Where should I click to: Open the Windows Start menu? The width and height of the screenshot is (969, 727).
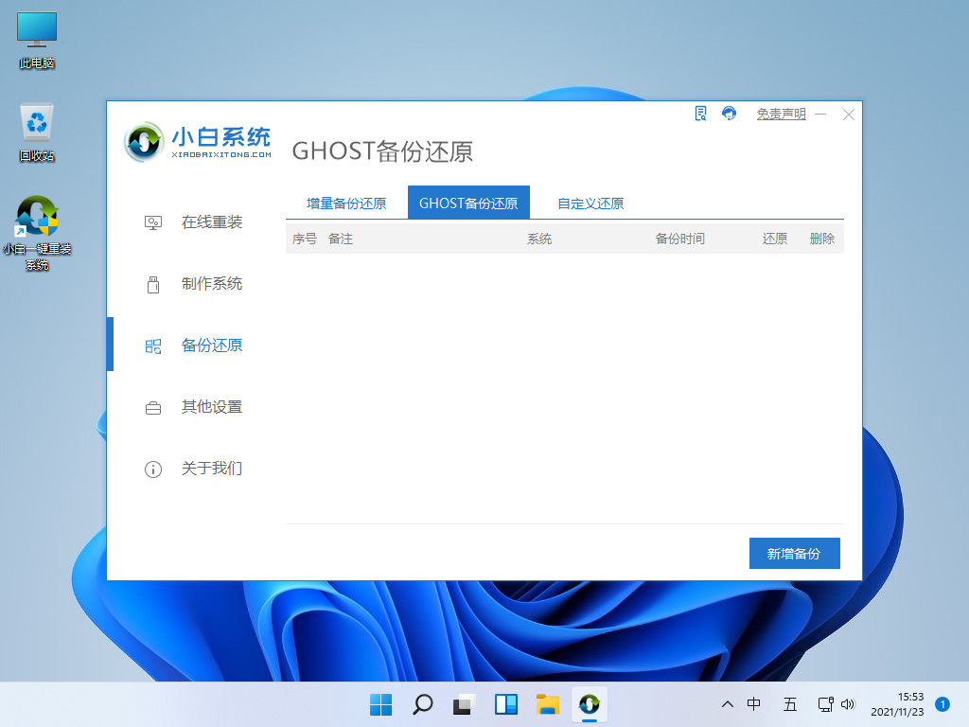point(380,704)
